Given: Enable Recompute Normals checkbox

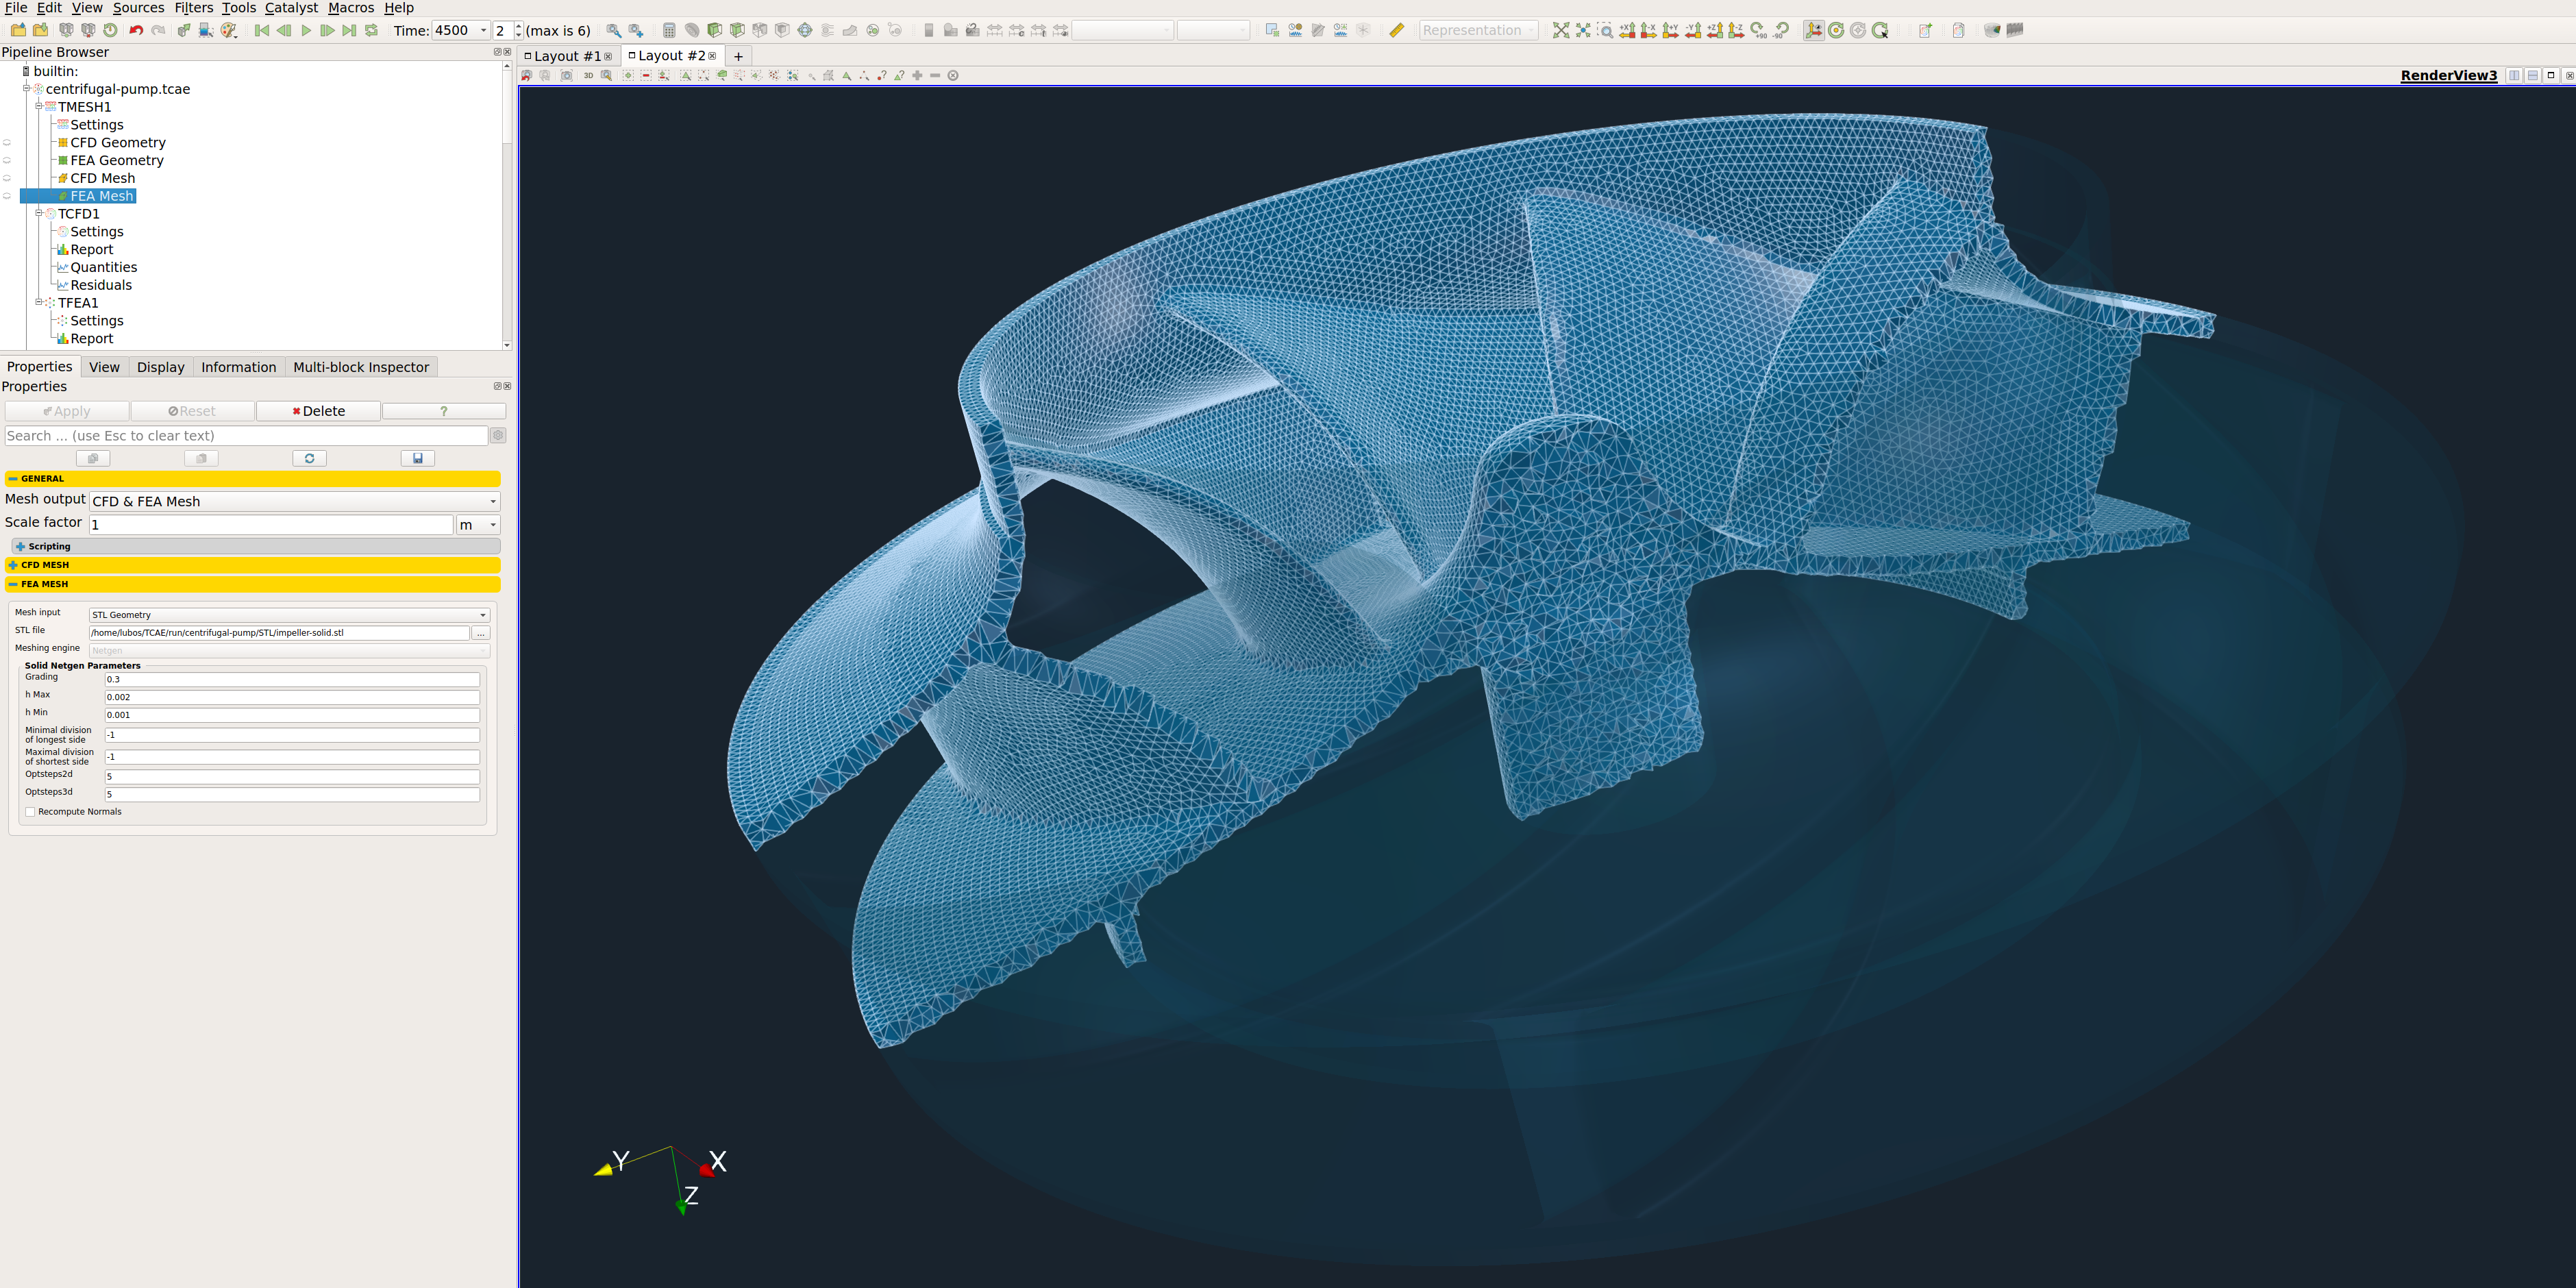Looking at the screenshot, I should 31,812.
